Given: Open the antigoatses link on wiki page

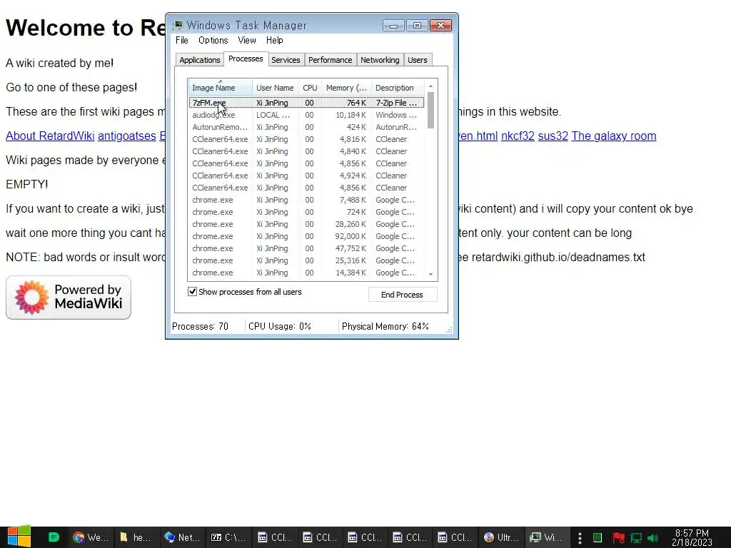Looking at the screenshot, I should (x=127, y=136).
